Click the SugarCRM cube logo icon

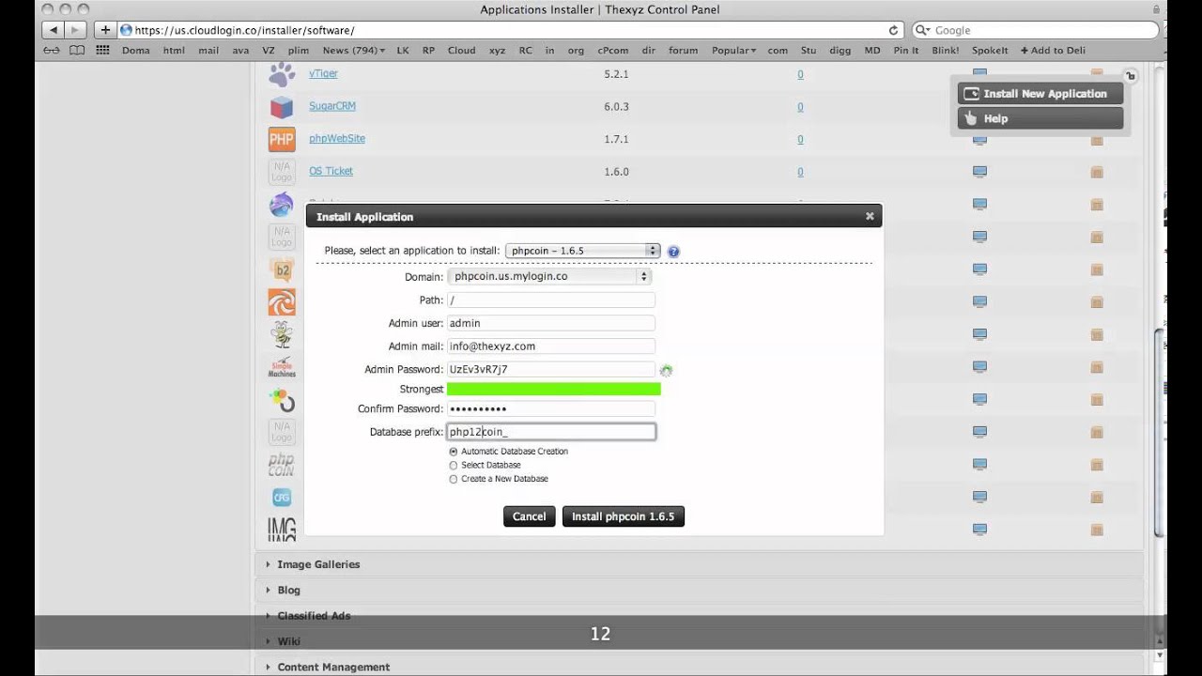[x=282, y=107]
